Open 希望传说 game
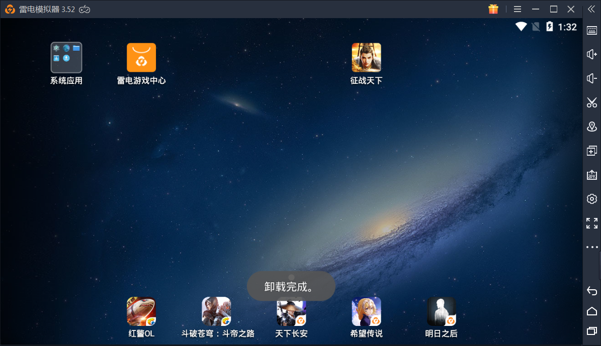 (x=367, y=311)
